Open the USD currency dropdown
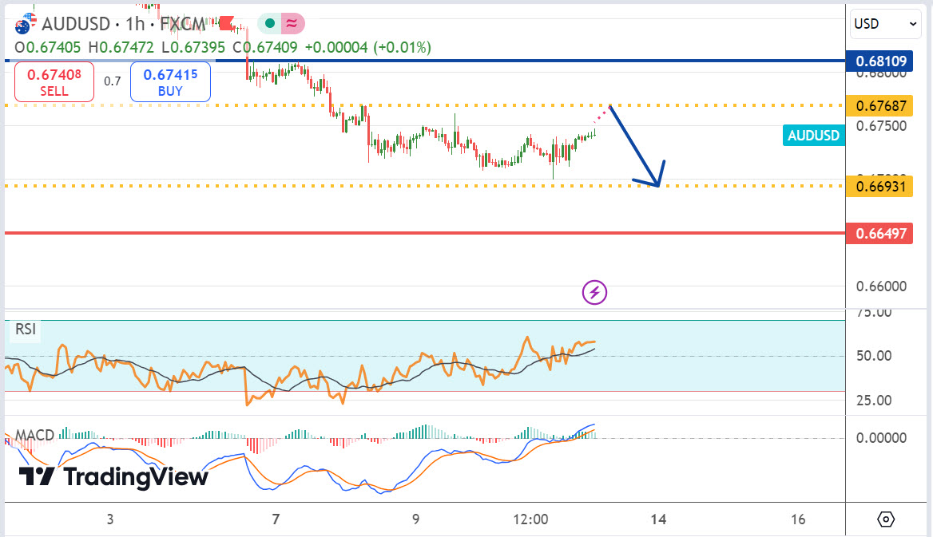The image size is (933, 537). click(x=887, y=24)
